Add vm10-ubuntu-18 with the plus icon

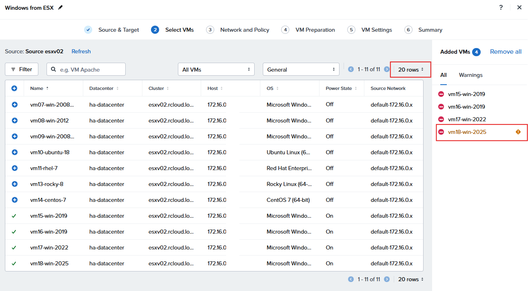coord(14,152)
